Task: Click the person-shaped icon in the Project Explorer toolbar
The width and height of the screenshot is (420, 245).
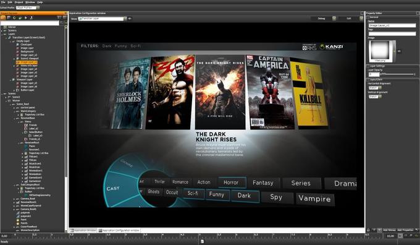Action: tap(31, 18)
